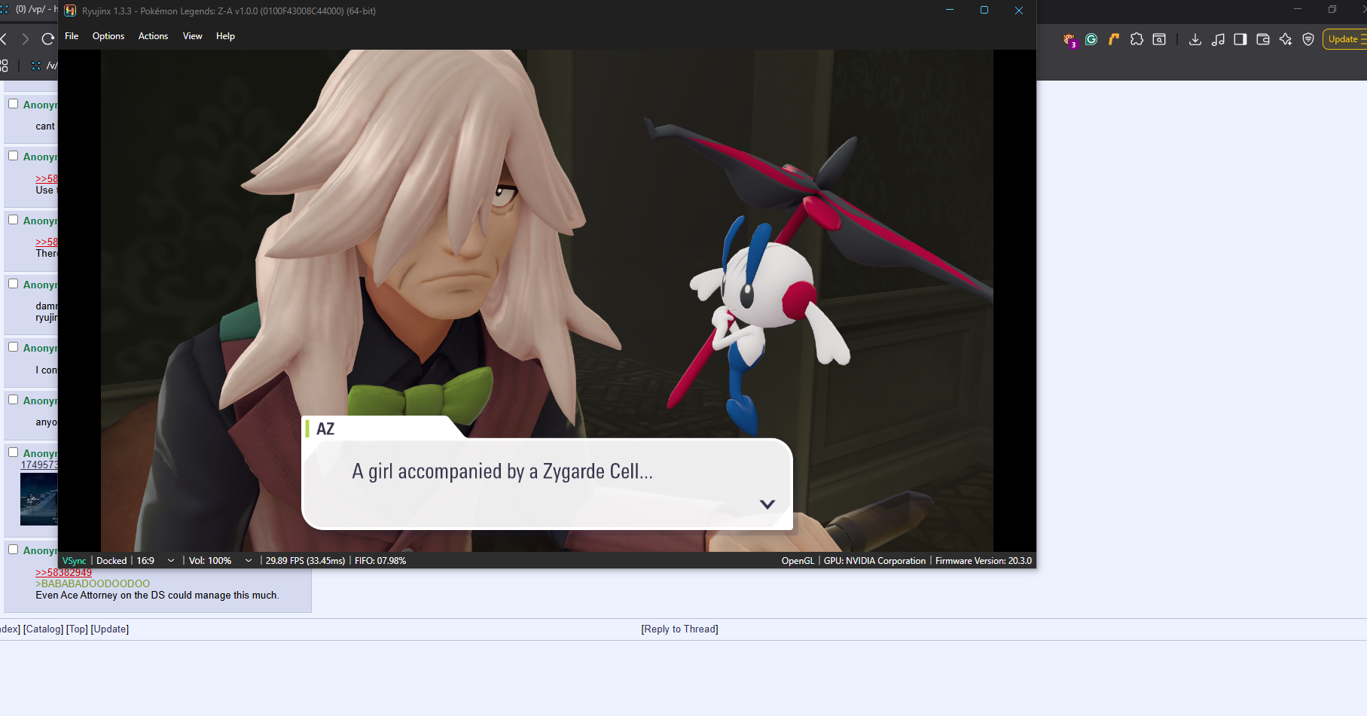1367x716 pixels.
Task: Open the browser downloads icon
Action: (1195, 39)
